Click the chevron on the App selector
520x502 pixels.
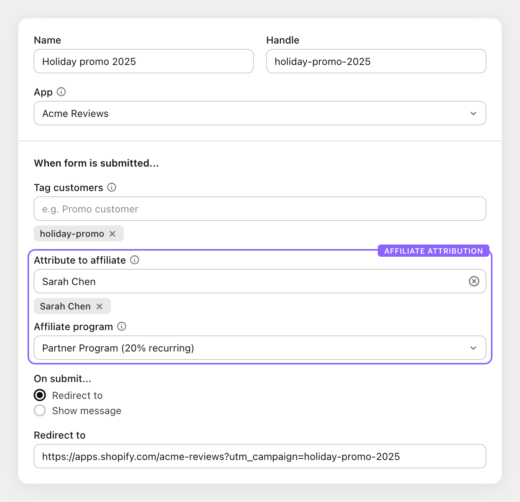(473, 113)
